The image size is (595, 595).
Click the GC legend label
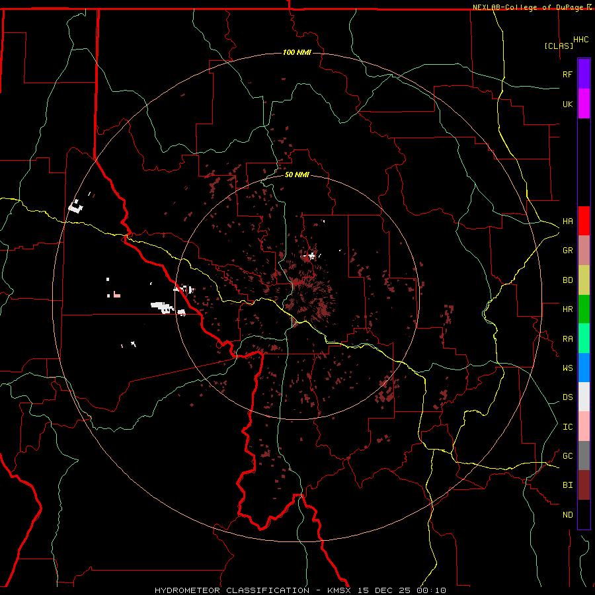(x=567, y=456)
